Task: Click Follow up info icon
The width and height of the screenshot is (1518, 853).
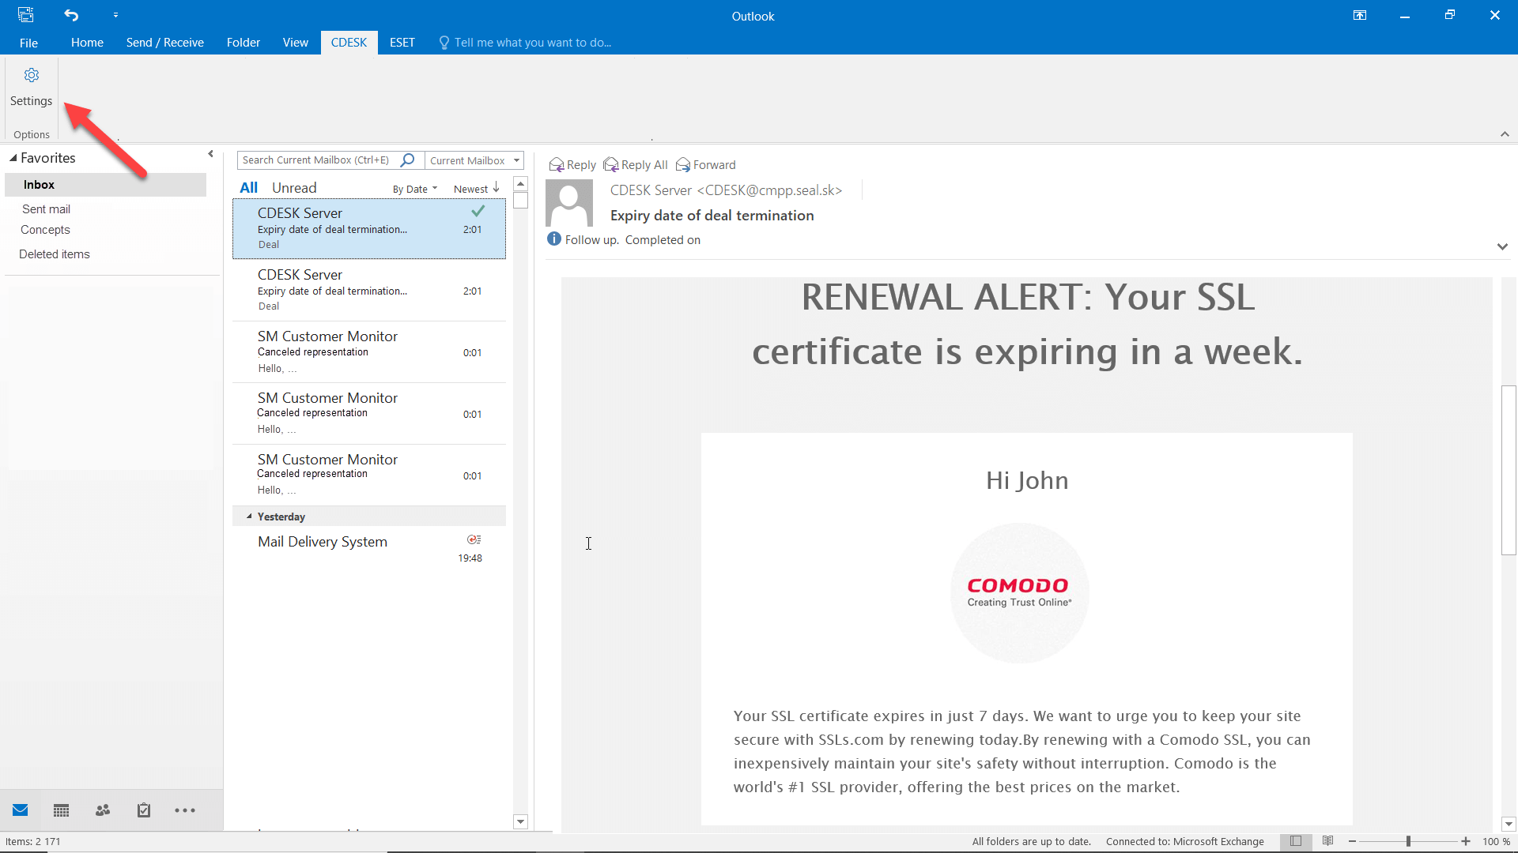Action: (x=554, y=239)
